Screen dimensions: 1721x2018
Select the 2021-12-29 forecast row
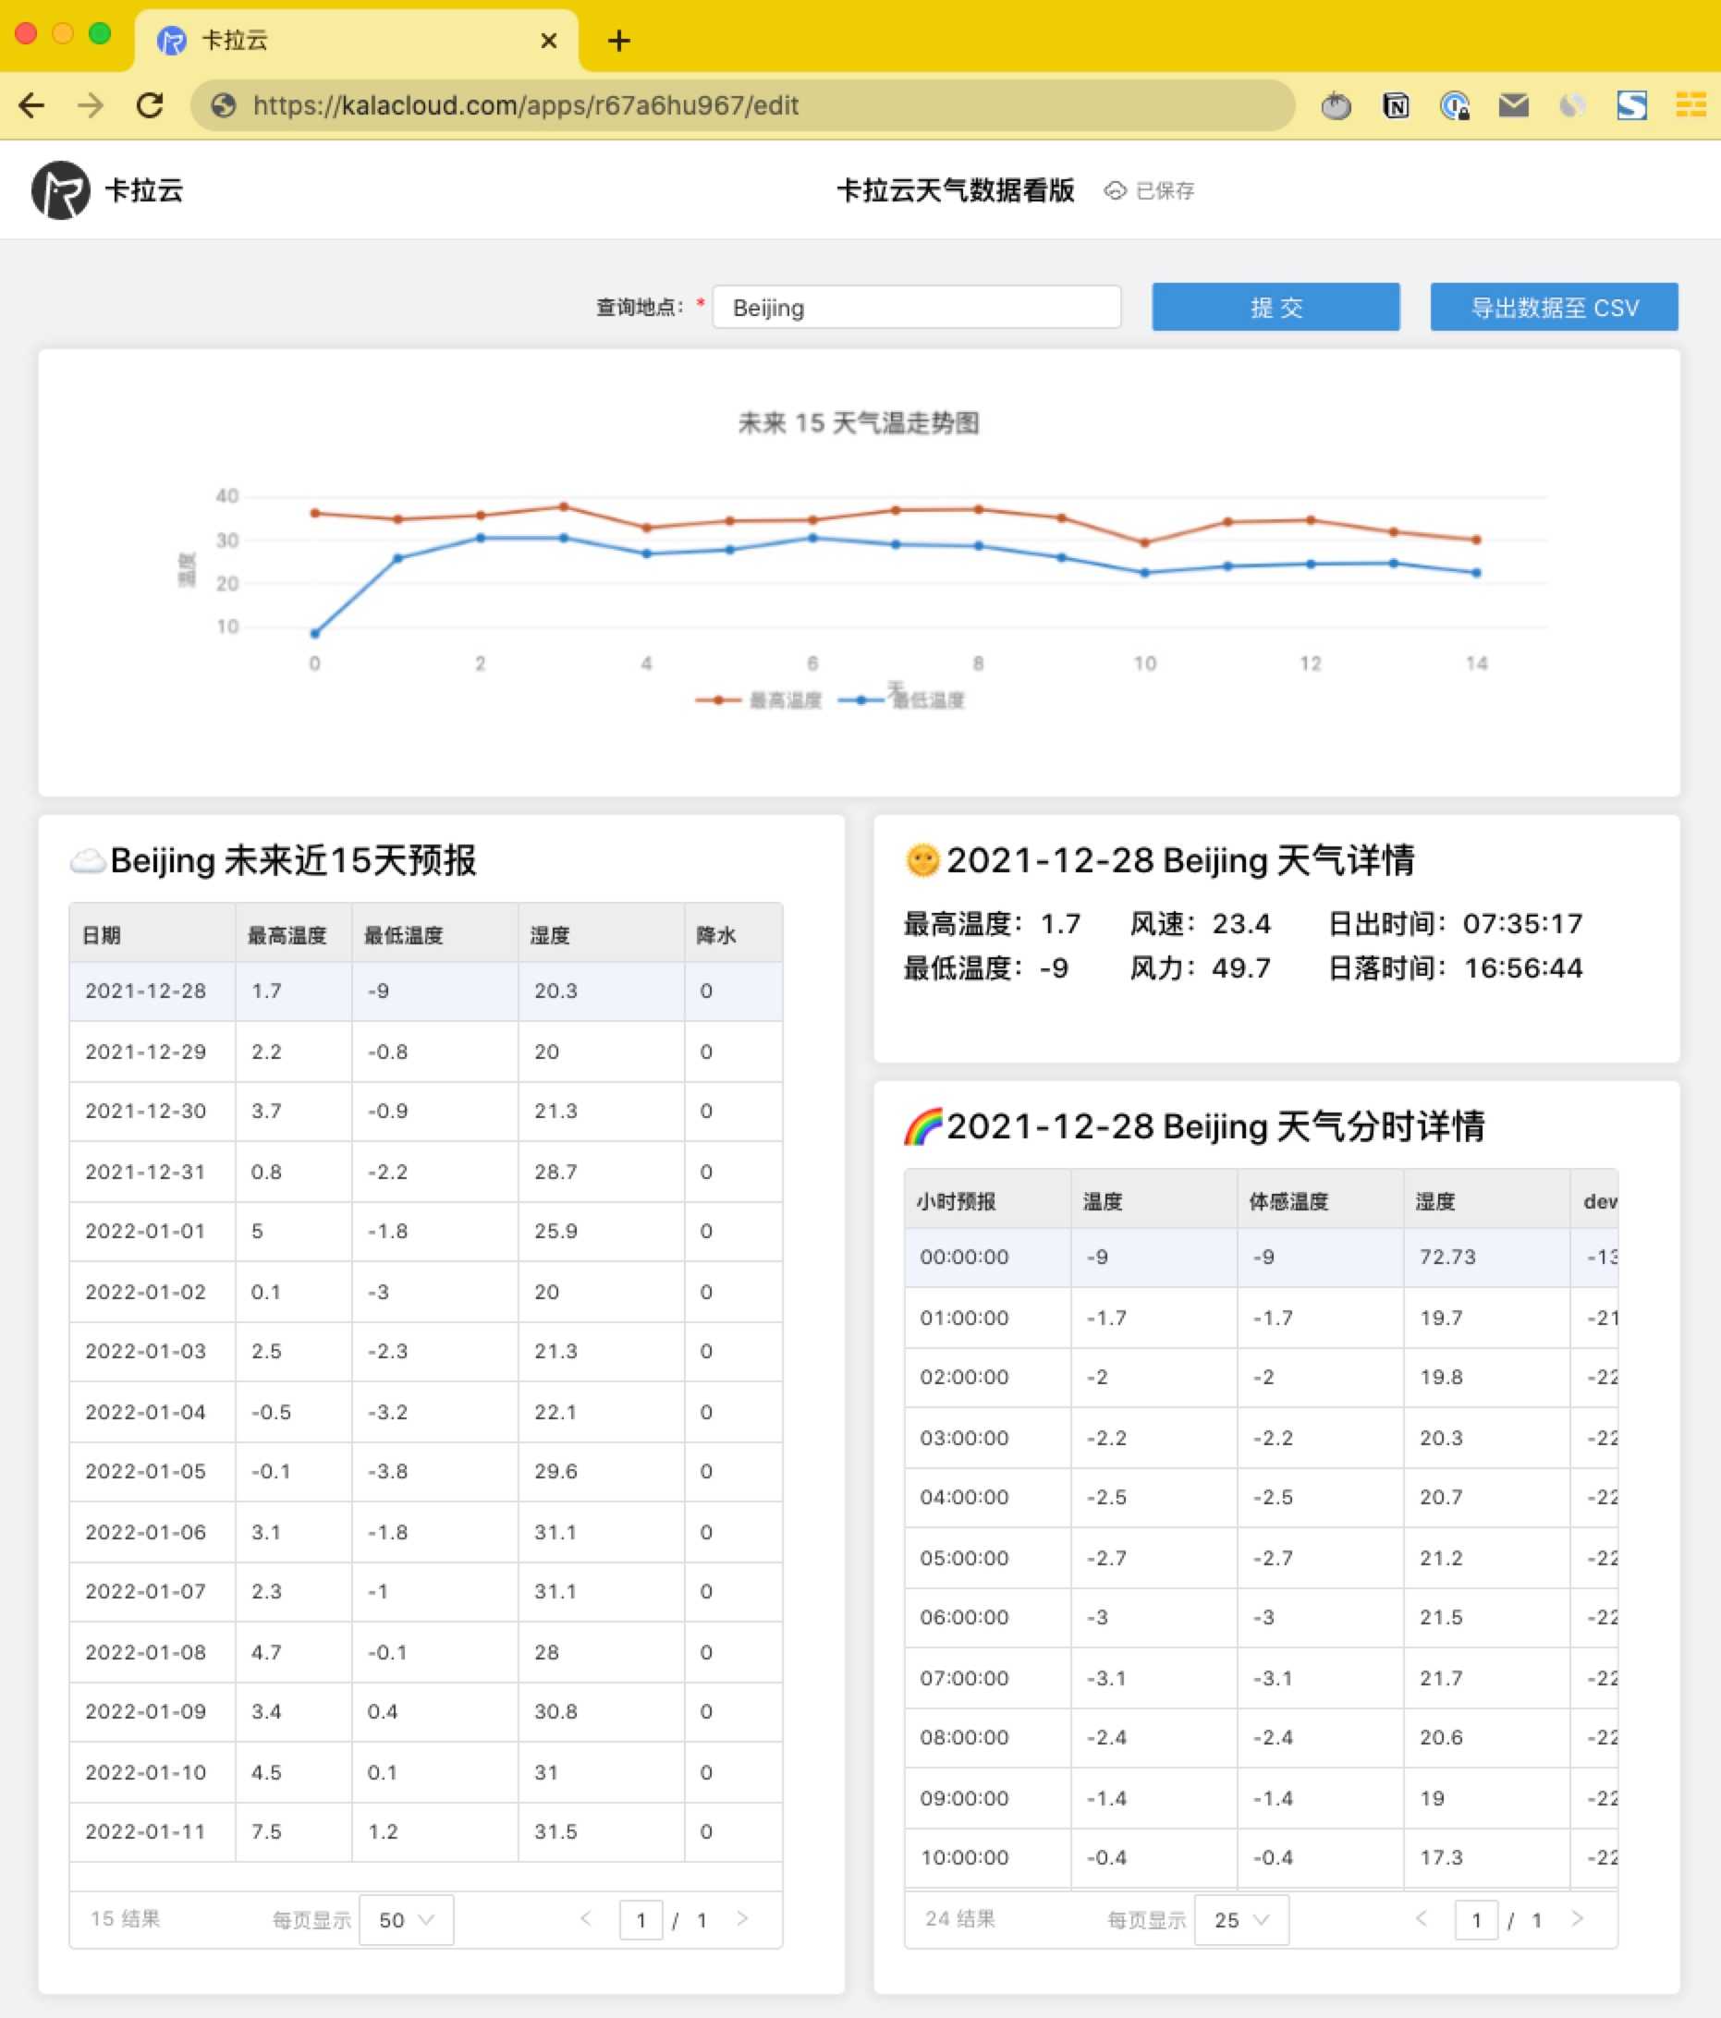425,1052
